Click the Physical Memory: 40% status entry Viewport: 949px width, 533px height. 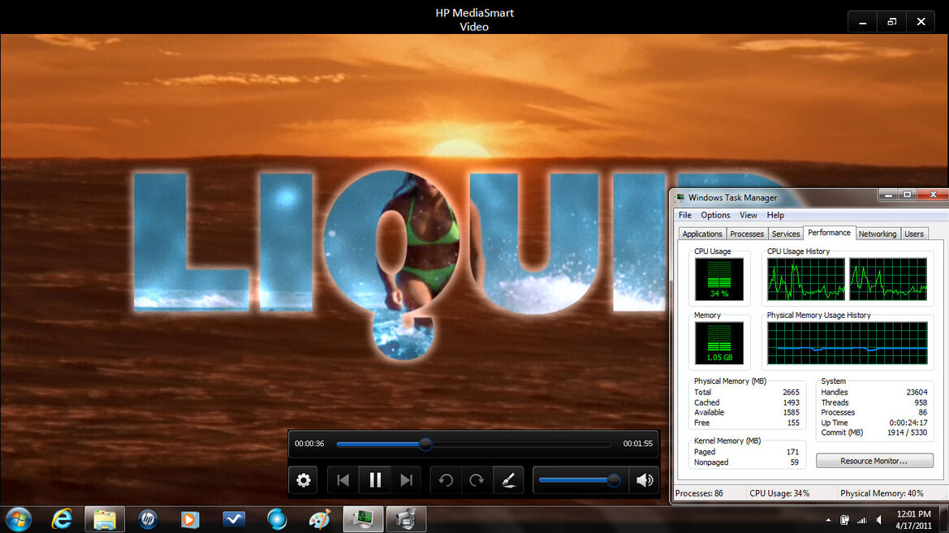tap(882, 494)
